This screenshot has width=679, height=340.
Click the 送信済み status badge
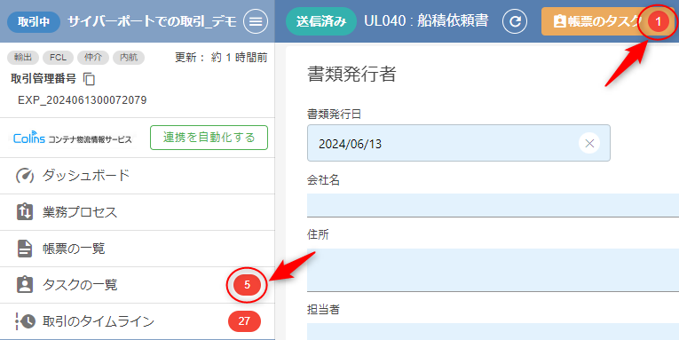[x=321, y=21]
